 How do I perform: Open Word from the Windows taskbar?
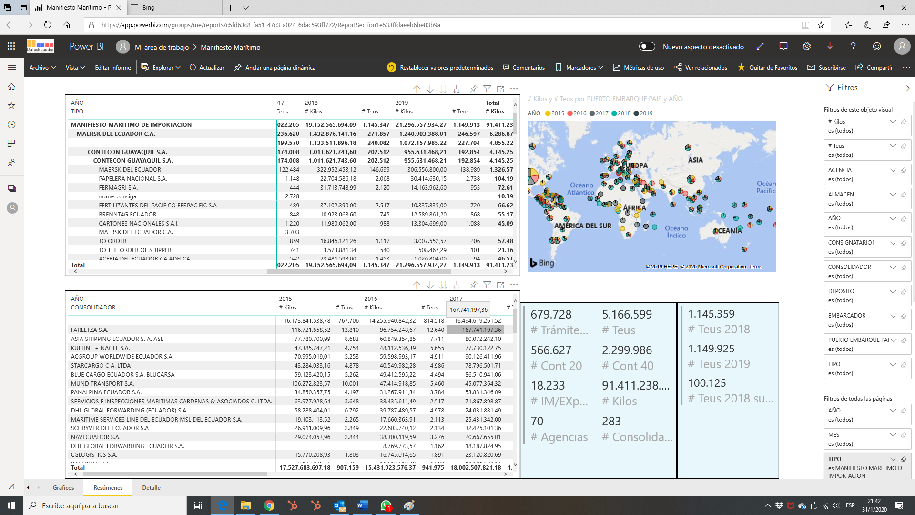click(x=363, y=505)
